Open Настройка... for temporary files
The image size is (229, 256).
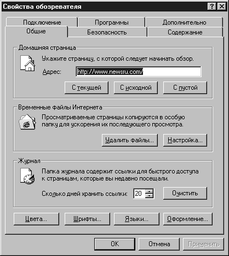click(x=185, y=140)
